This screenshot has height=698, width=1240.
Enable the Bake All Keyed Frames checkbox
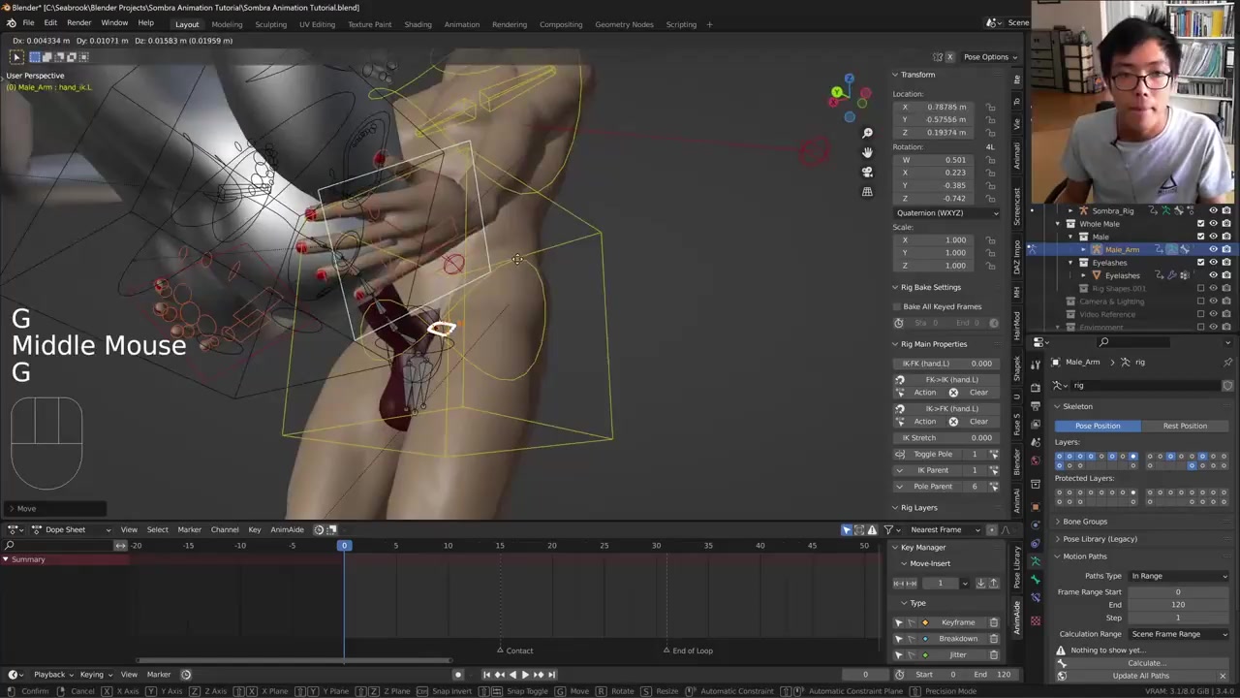pos(898,306)
